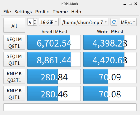Start the RND4K Q1T1 benchmark

(x=14, y=94)
